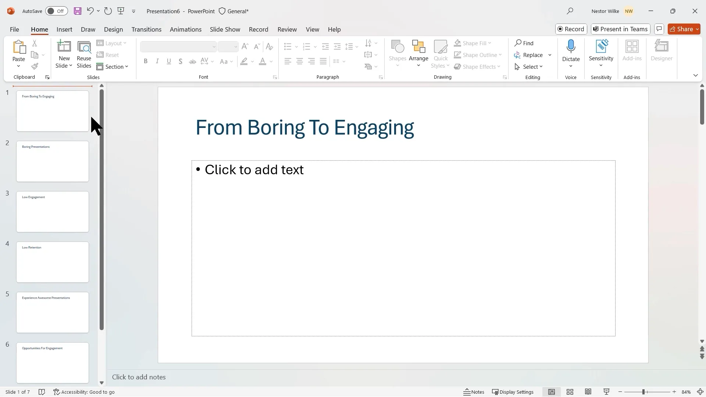Toggle Normal view button in status bar
This screenshot has width=706, height=397.
point(552,392)
